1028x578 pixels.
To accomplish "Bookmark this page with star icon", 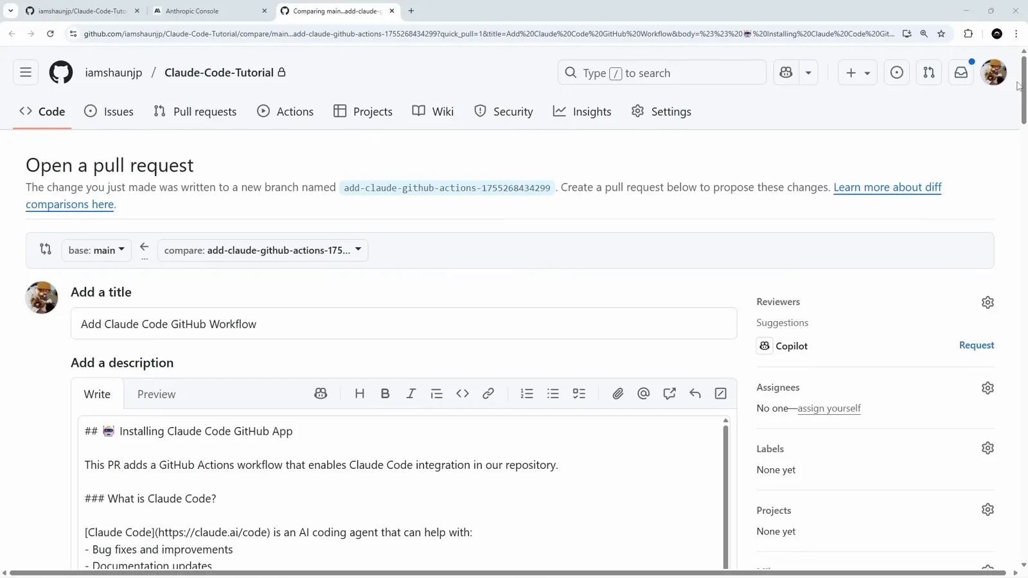I will [941, 33].
